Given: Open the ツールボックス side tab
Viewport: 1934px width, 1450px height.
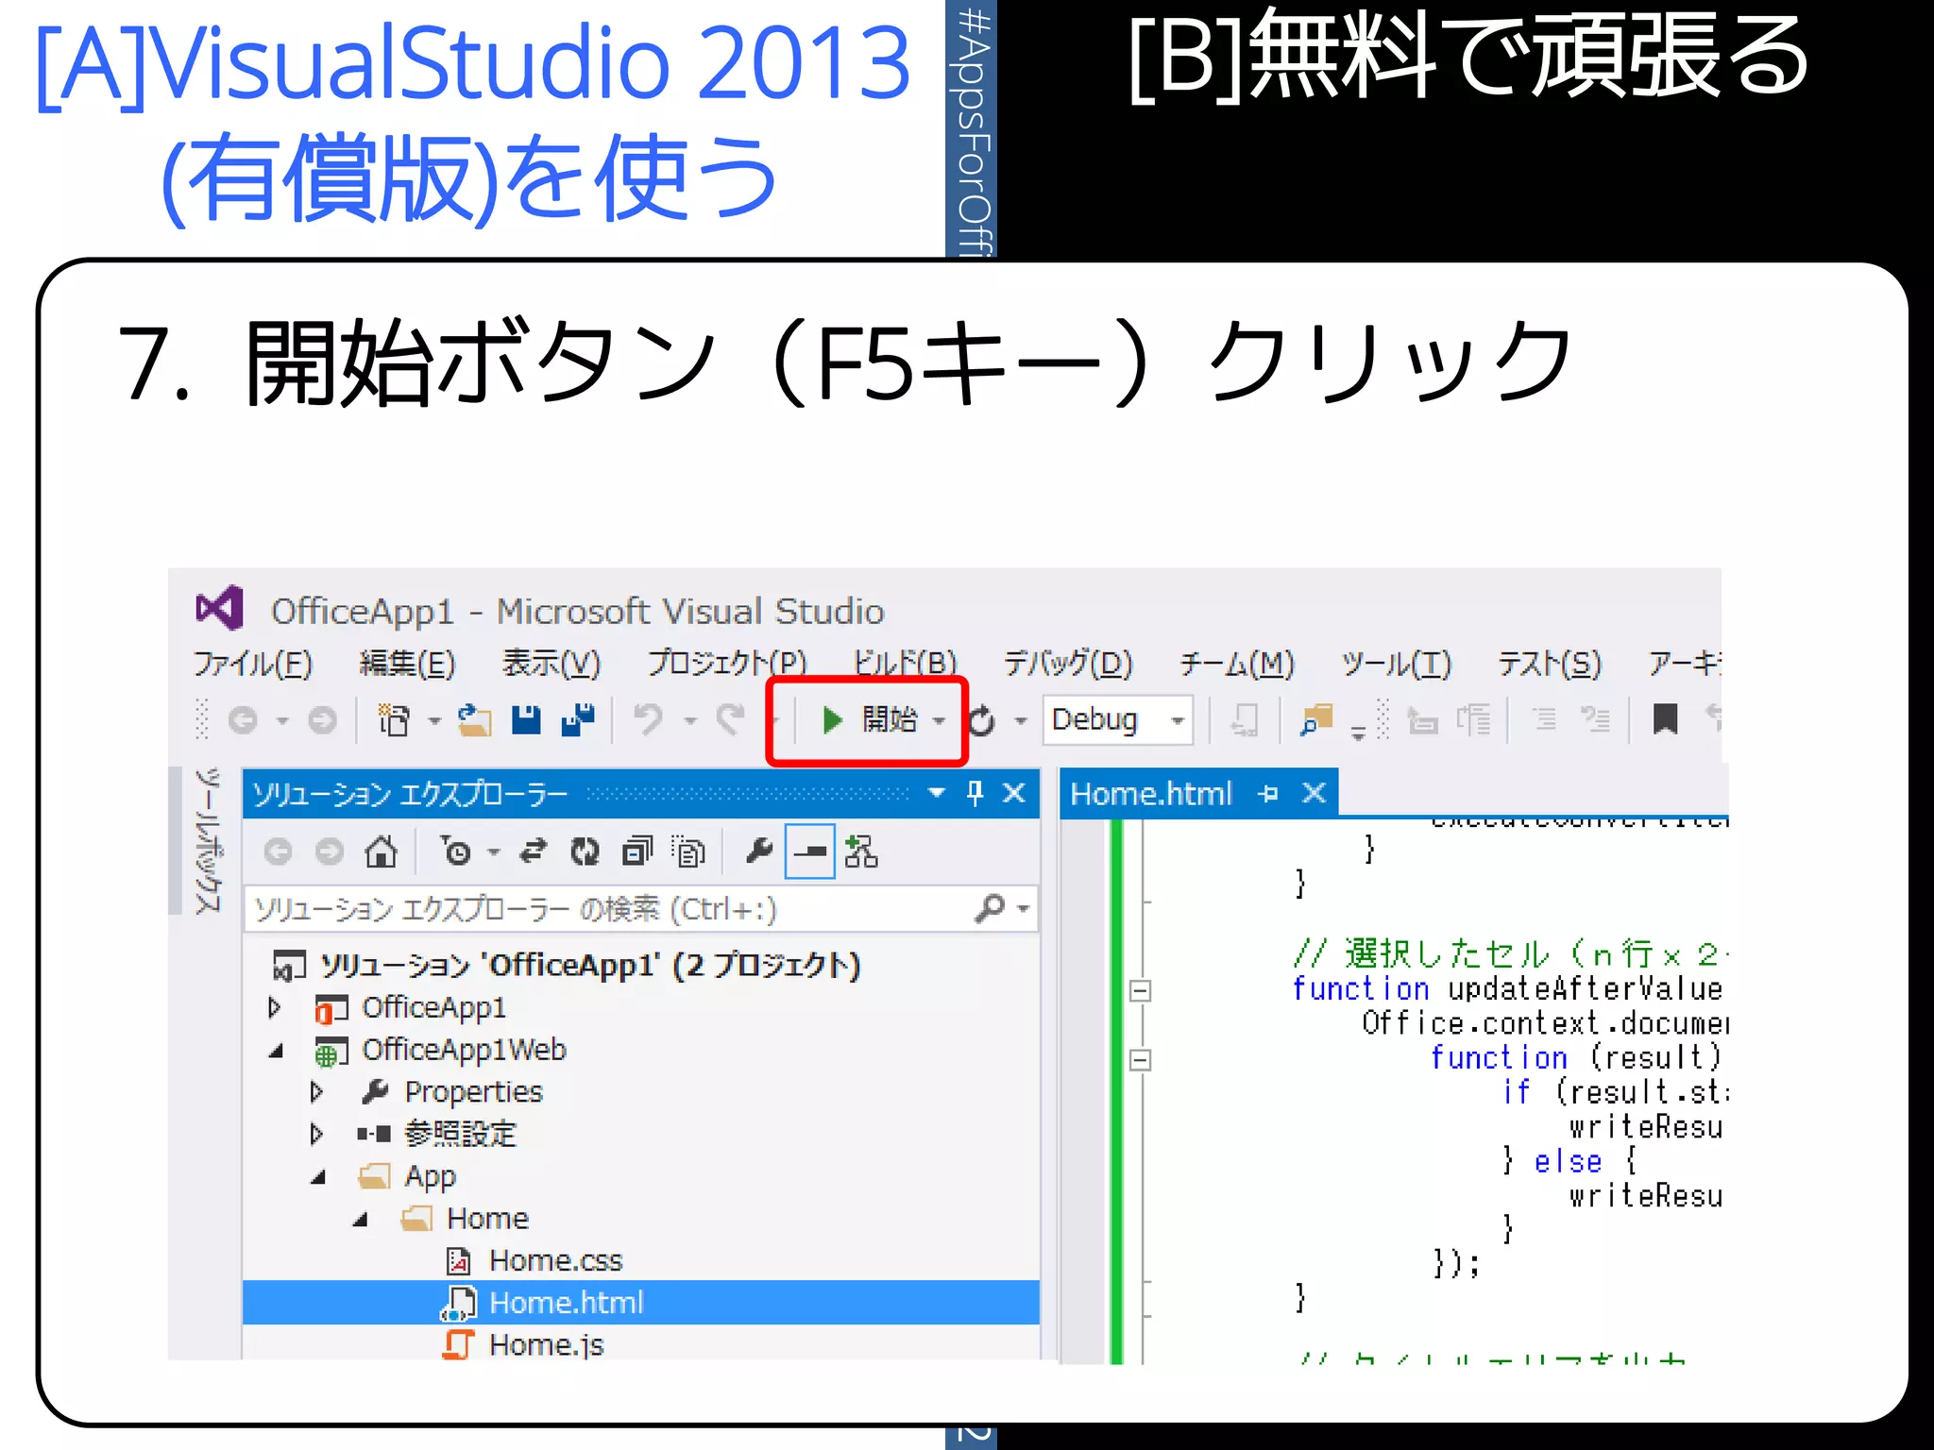Looking at the screenshot, I should (x=208, y=840).
